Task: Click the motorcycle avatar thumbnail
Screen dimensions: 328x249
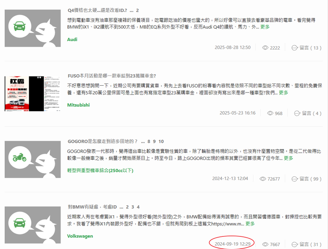Action: tap(33, 160)
